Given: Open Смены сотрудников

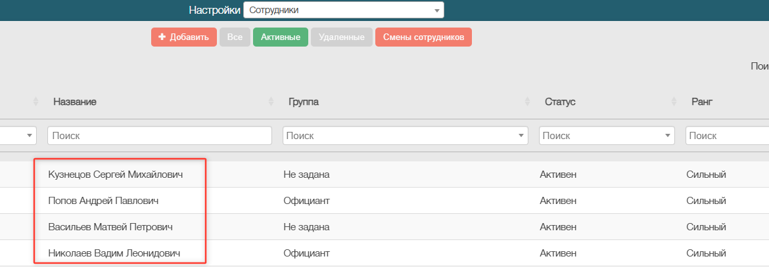Looking at the screenshot, I should (x=423, y=37).
